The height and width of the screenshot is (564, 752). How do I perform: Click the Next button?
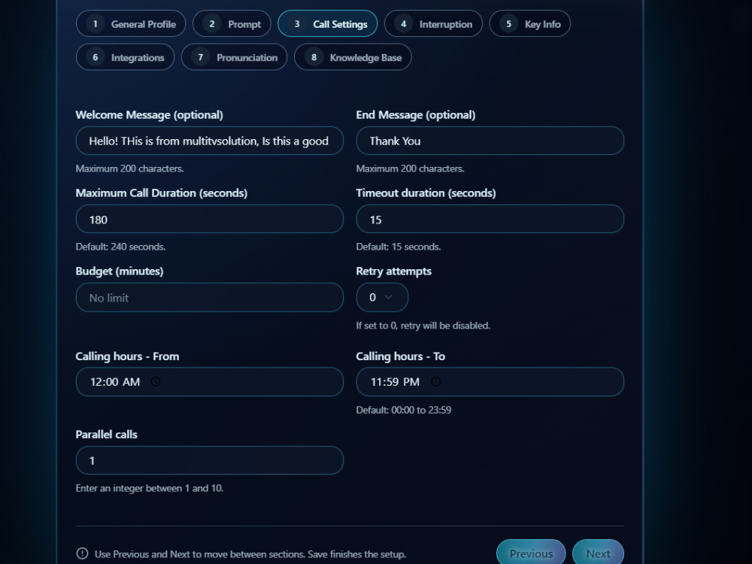click(598, 553)
